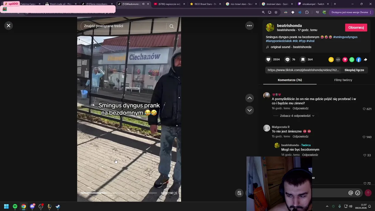Click the floating player icon near video

click(239, 193)
